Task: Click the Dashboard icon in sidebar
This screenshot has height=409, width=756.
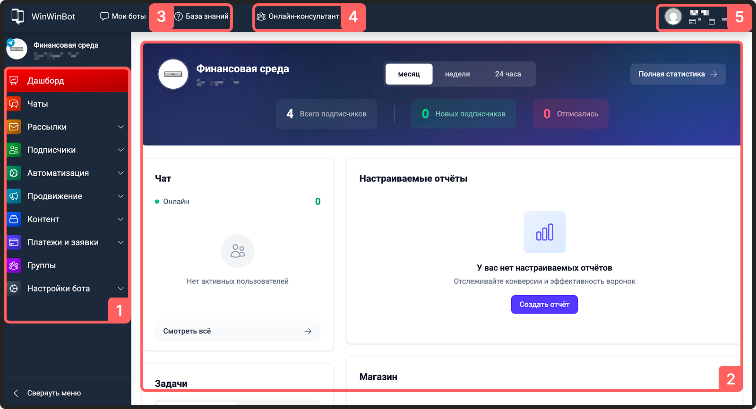Action: [14, 81]
